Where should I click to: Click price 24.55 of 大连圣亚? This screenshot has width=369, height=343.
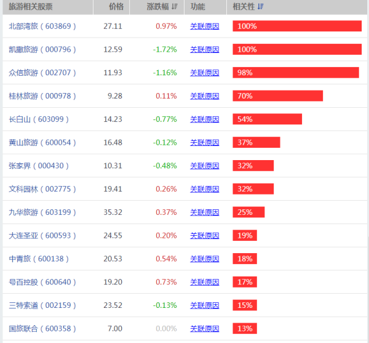point(113,236)
